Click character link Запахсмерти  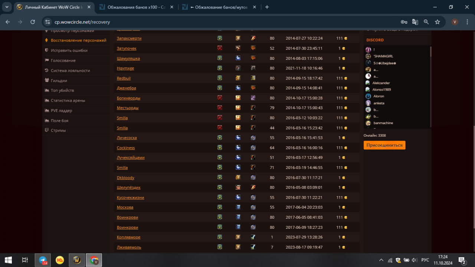click(x=129, y=38)
